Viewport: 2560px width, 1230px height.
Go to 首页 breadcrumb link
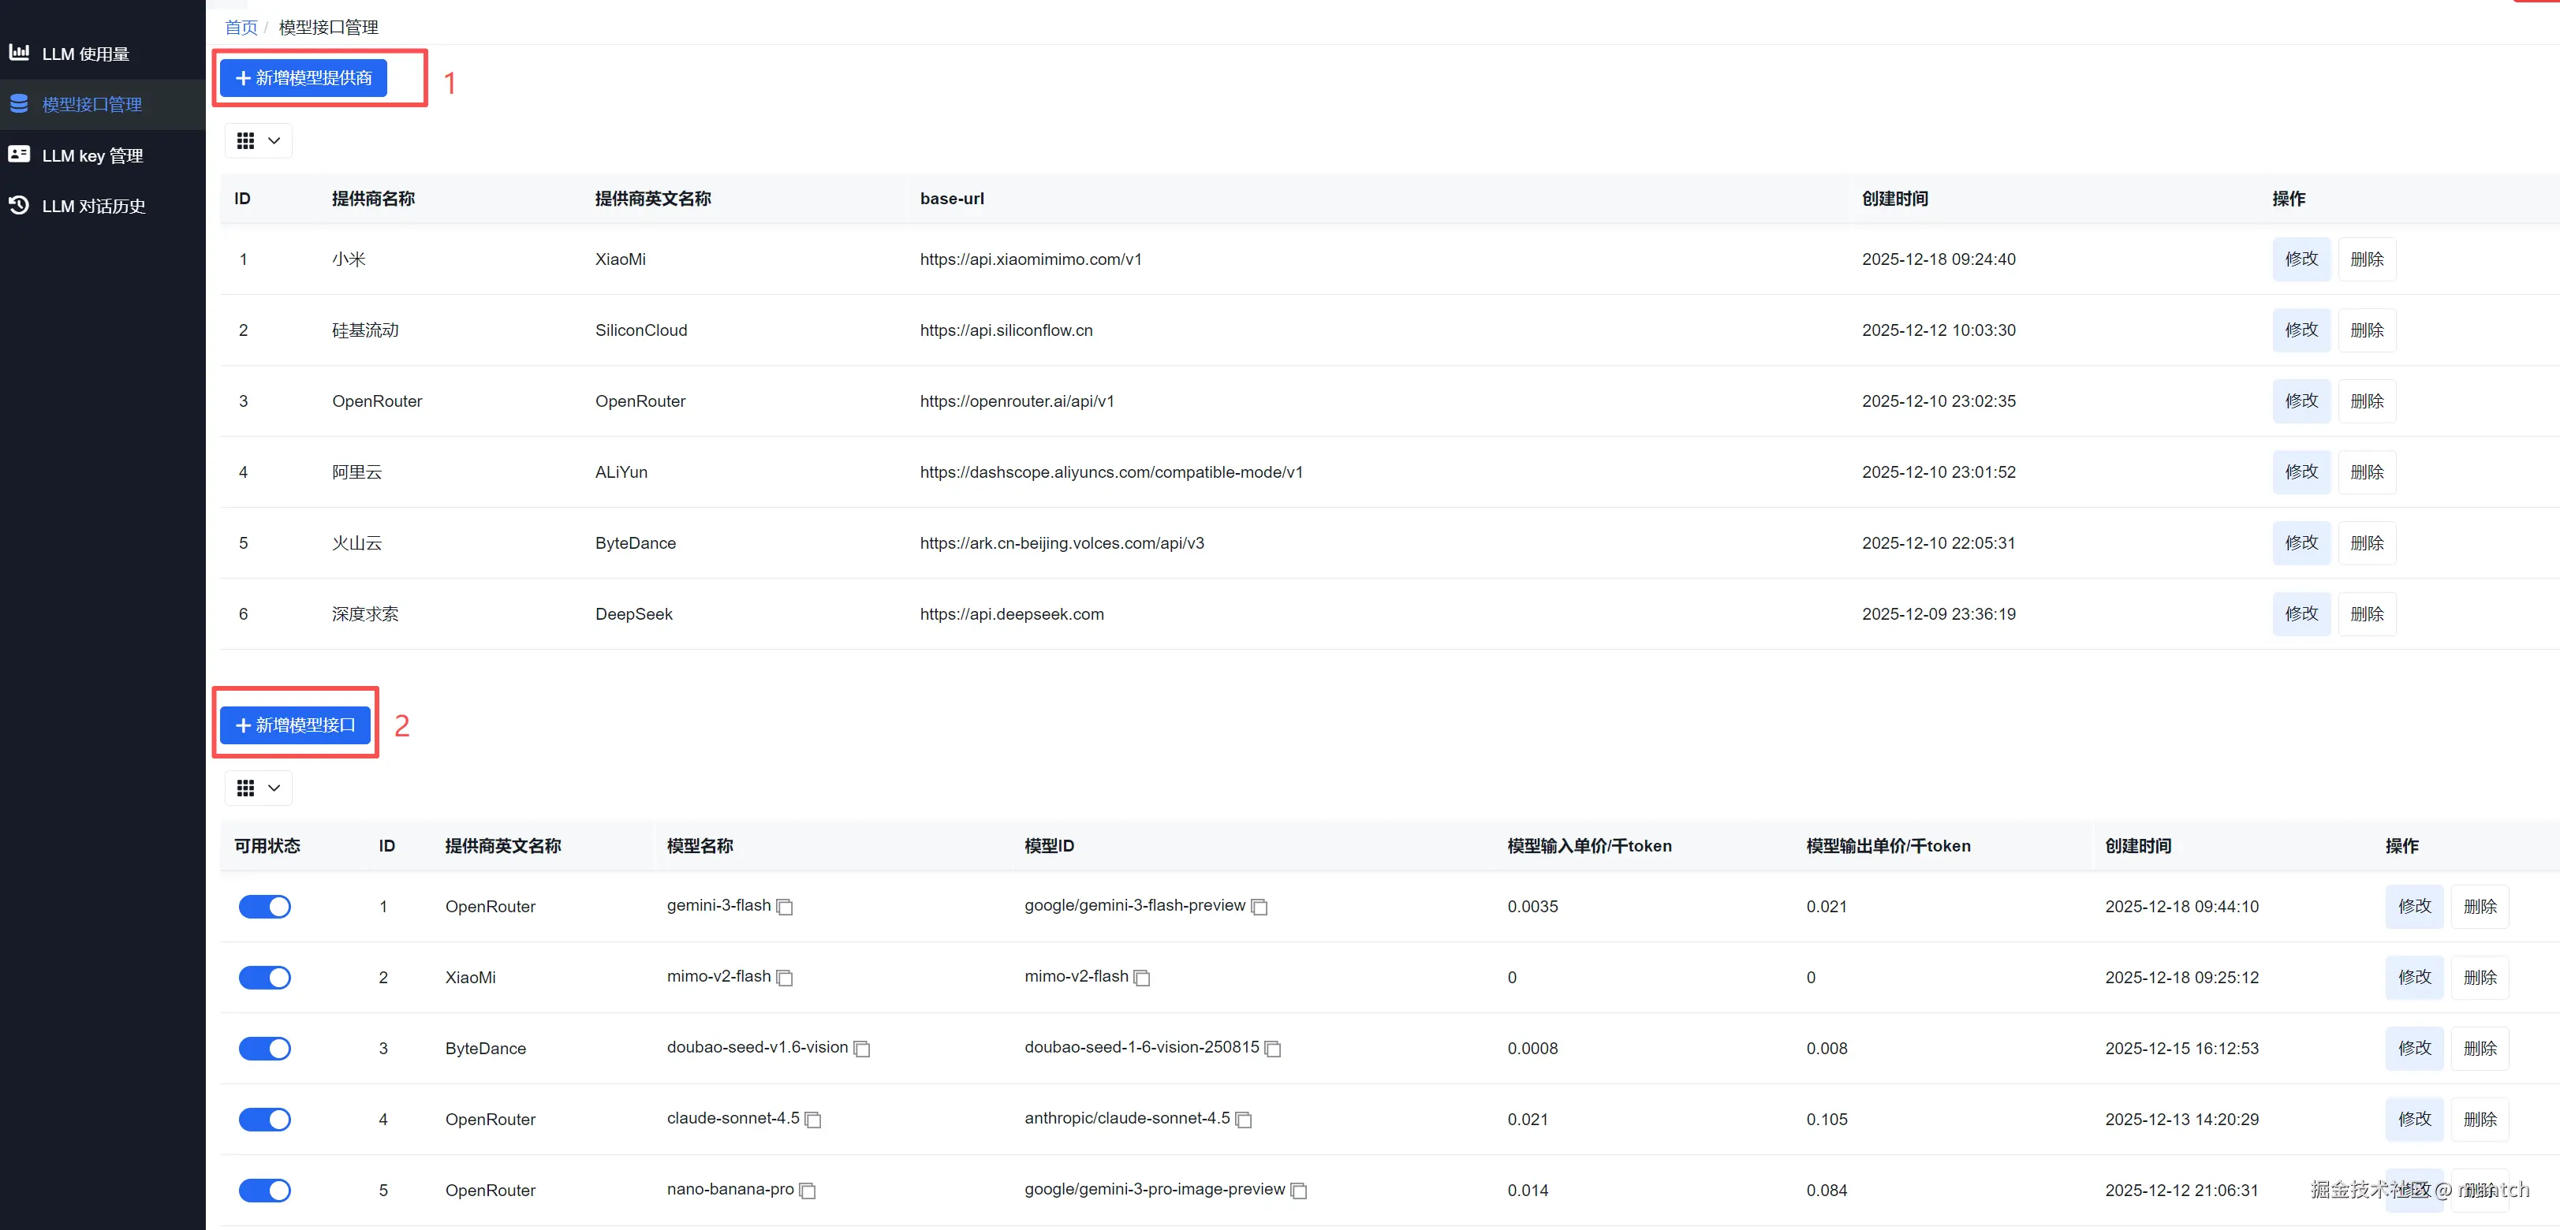[x=241, y=27]
